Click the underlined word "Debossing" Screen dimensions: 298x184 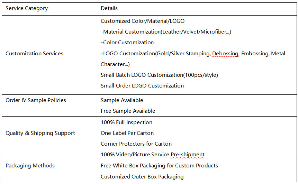[225, 54]
